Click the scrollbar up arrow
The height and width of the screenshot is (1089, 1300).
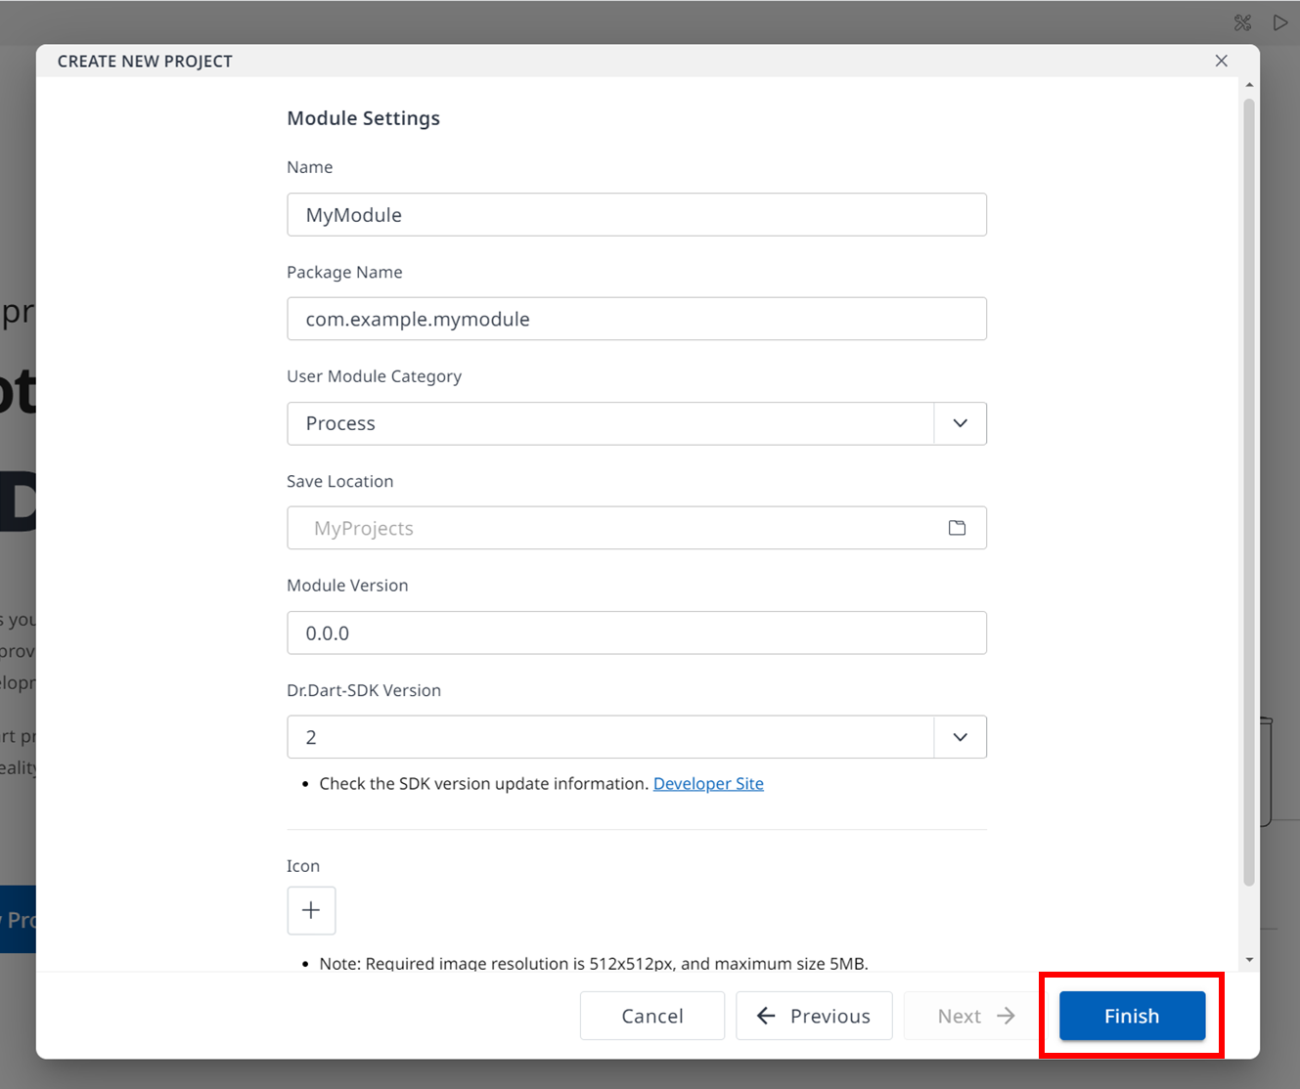pos(1249,85)
